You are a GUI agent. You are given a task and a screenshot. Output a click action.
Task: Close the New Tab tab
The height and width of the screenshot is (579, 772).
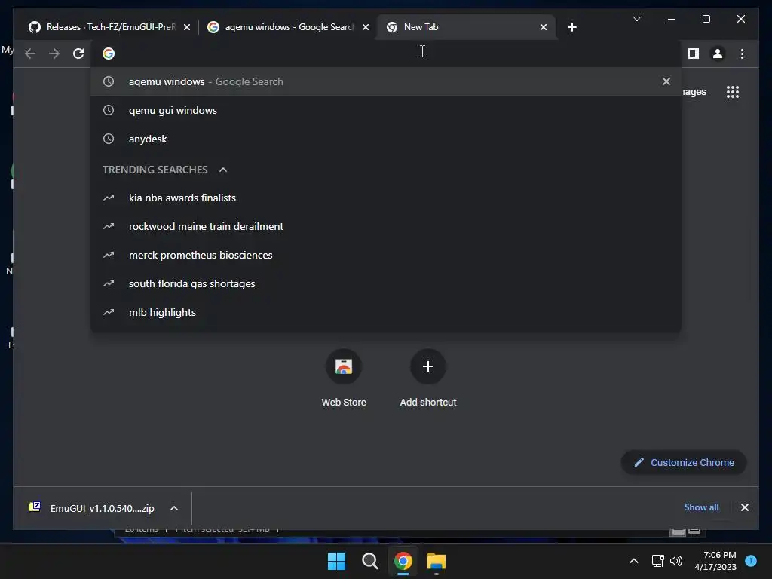coord(544,28)
